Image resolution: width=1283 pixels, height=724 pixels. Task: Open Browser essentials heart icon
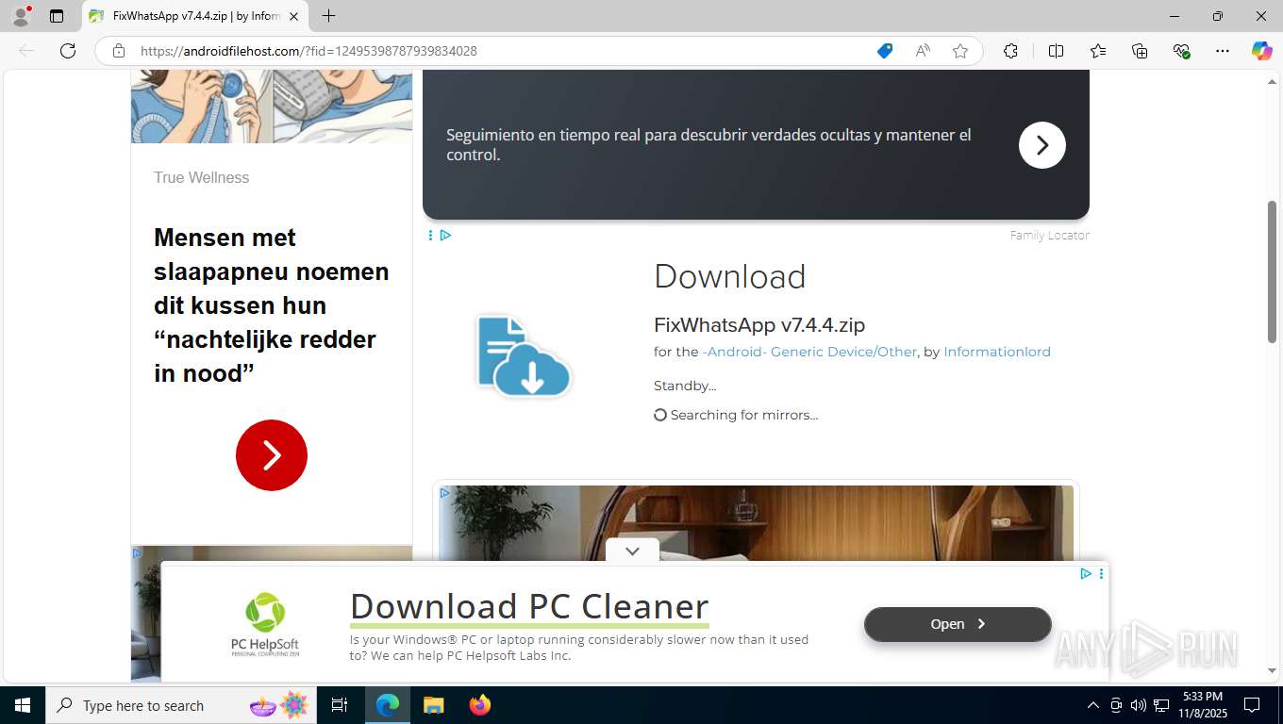(x=1181, y=51)
